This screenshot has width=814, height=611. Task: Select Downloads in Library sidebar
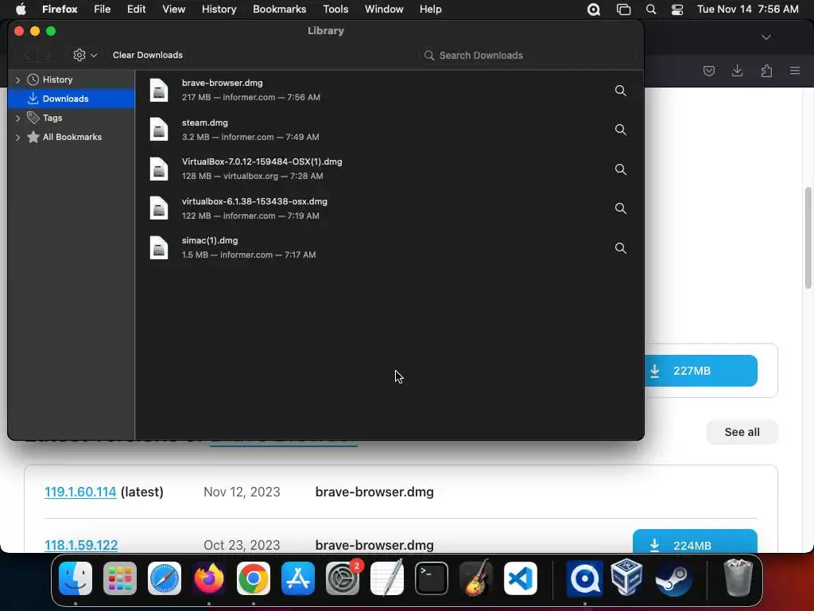point(72,99)
